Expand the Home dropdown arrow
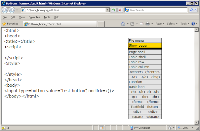Image resolution: width=200 pixels, height=131 pixels. coord(128,24)
